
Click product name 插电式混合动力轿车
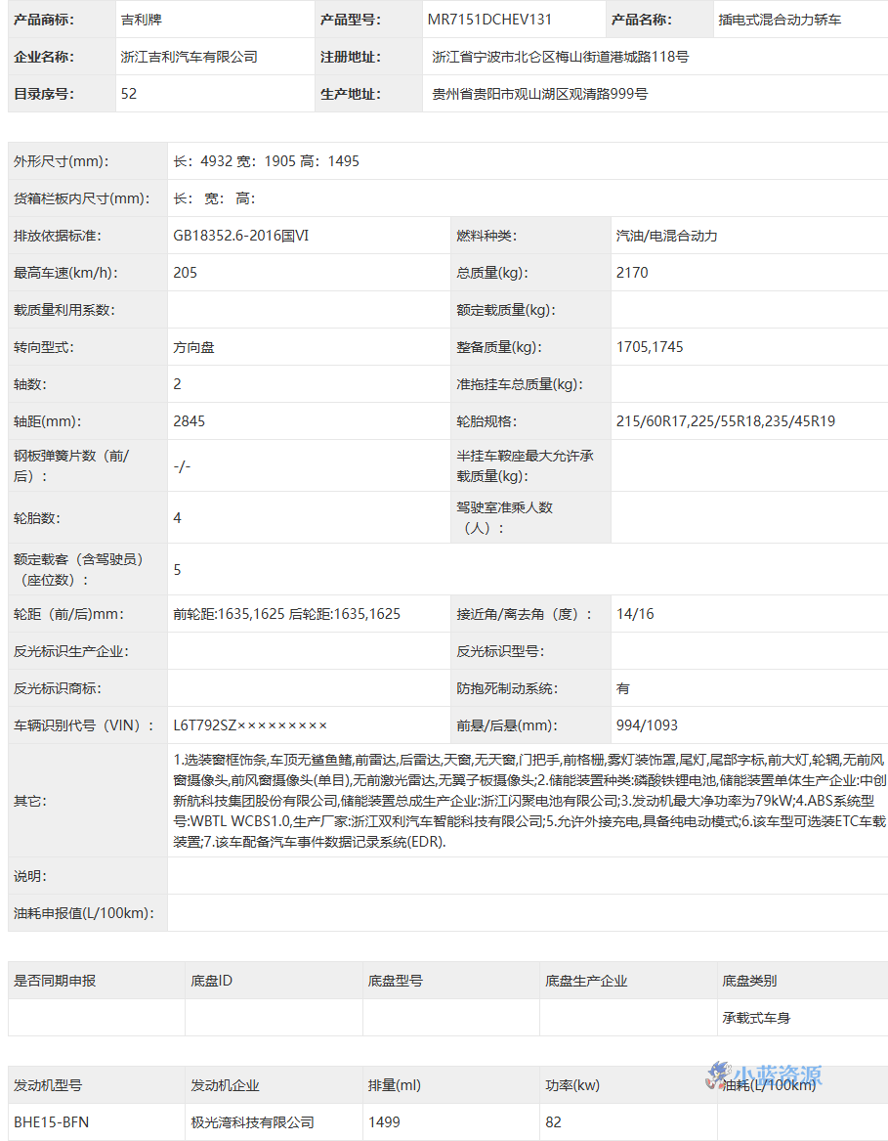pos(780,20)
